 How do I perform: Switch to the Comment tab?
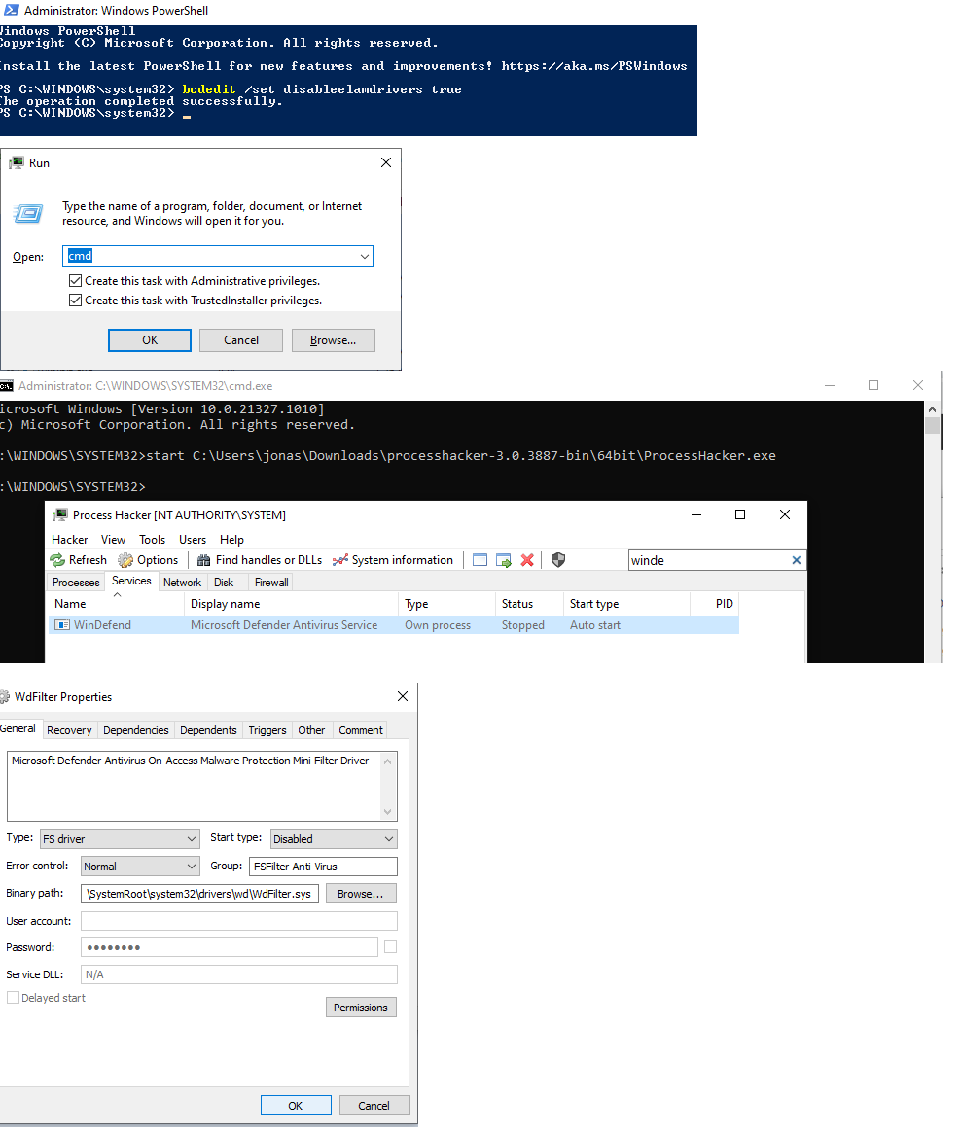click(360, 730)
